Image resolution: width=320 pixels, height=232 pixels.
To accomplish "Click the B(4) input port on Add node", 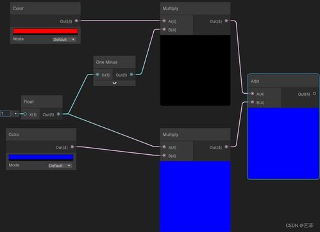I will point(252,102).
